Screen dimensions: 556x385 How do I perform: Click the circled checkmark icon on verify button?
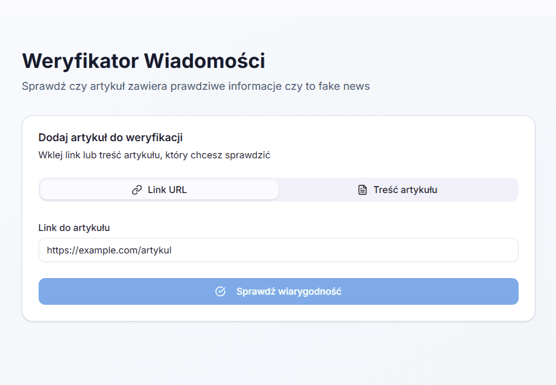click(x=220, y=291)
